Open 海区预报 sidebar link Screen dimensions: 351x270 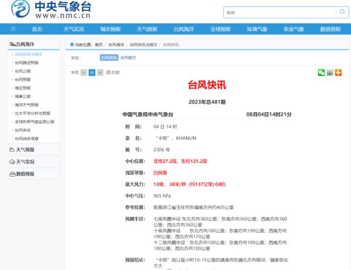click(x=23, y=88)
